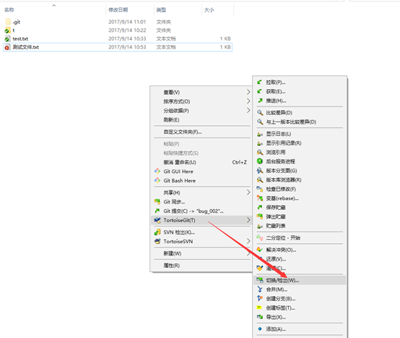Click the Pull (拉取) green arrow icon

point(259,82)
